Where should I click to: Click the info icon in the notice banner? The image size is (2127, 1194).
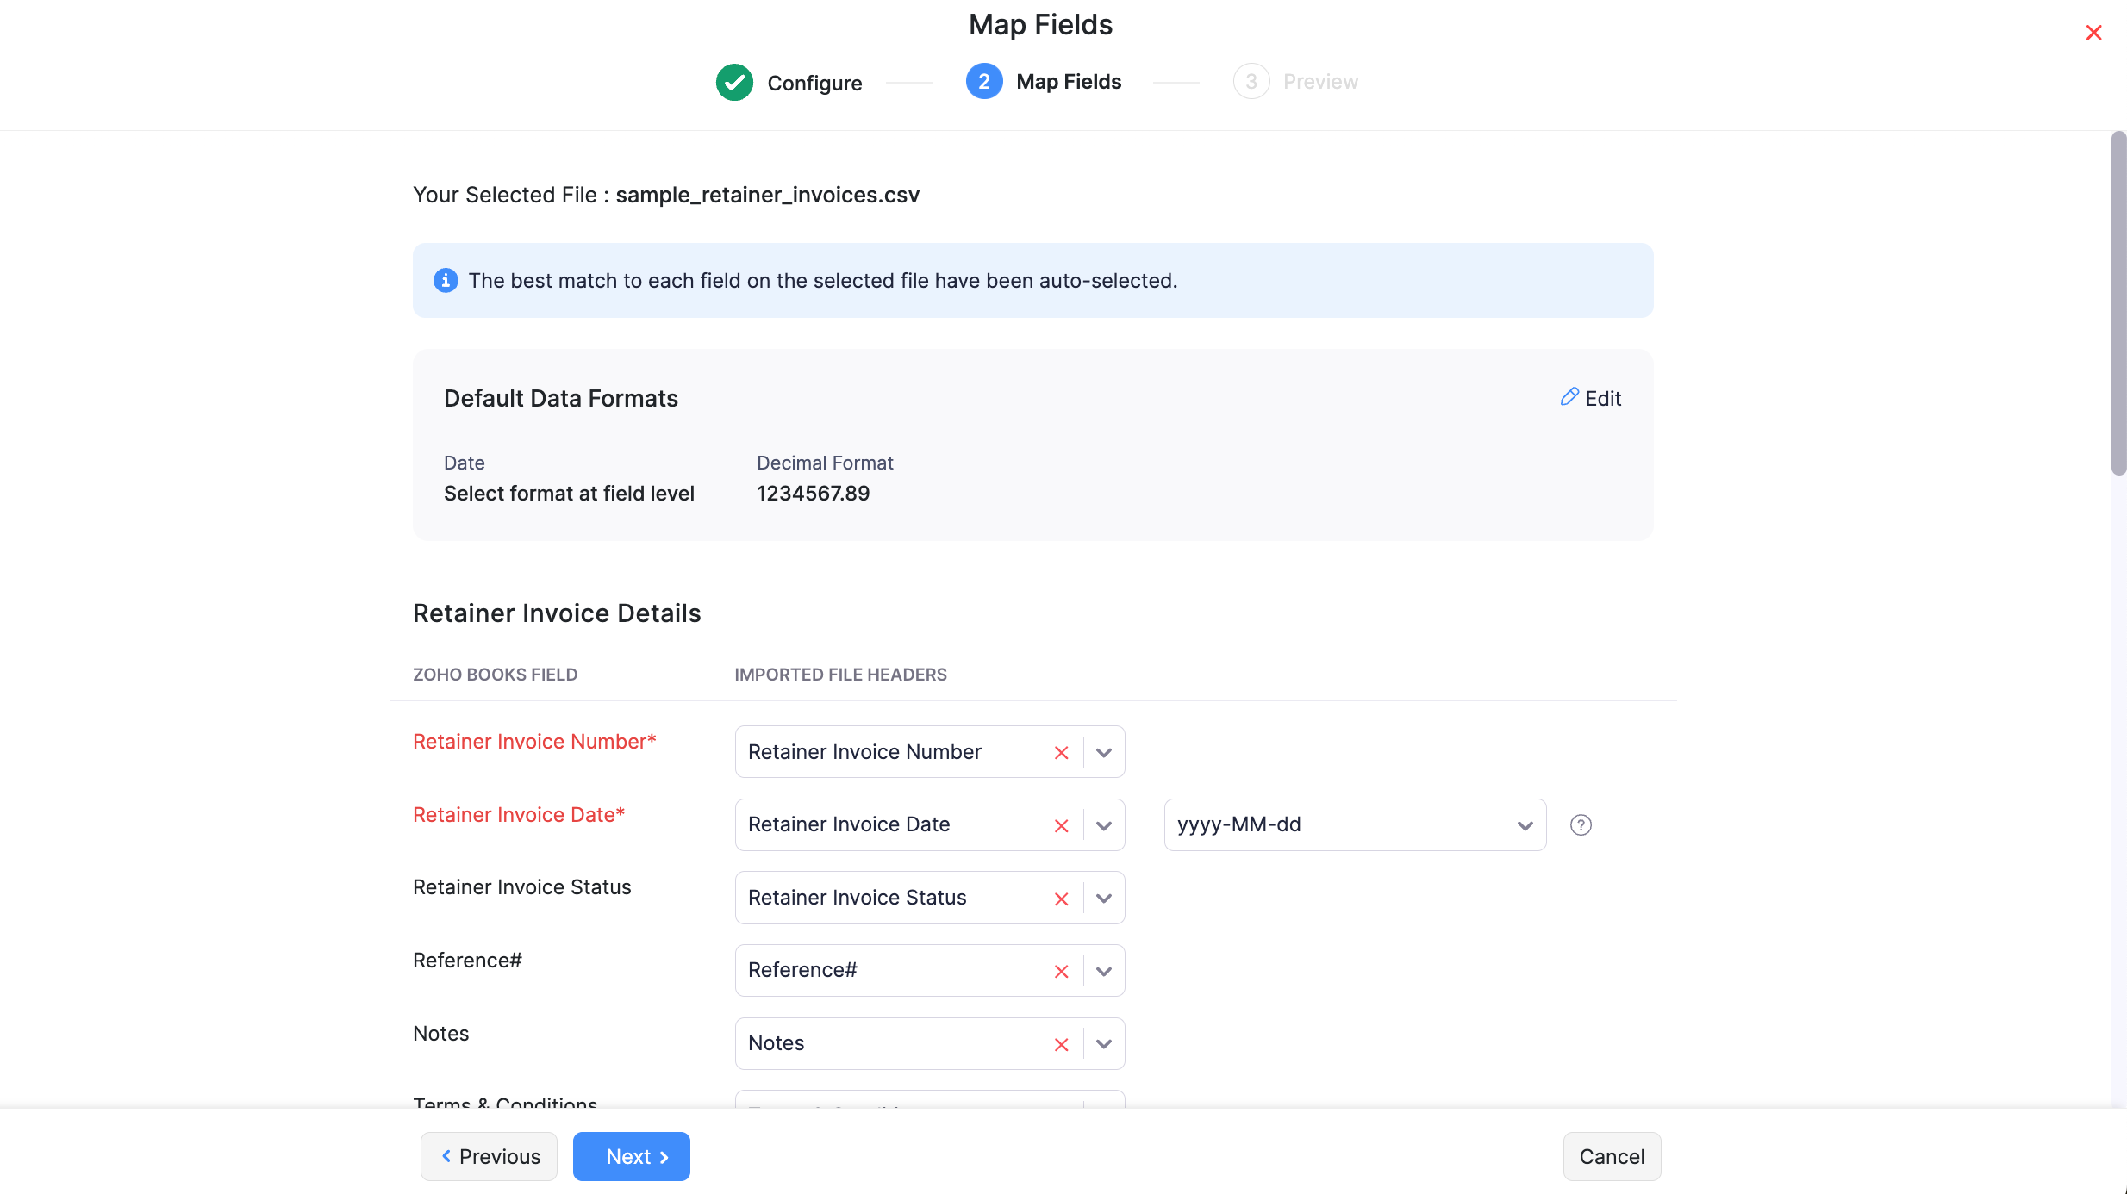point(445,280)
